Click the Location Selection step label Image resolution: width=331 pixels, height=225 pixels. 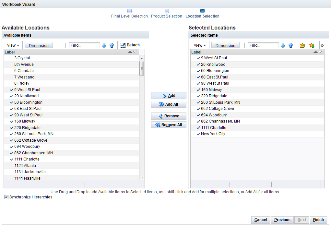[202, 16]
